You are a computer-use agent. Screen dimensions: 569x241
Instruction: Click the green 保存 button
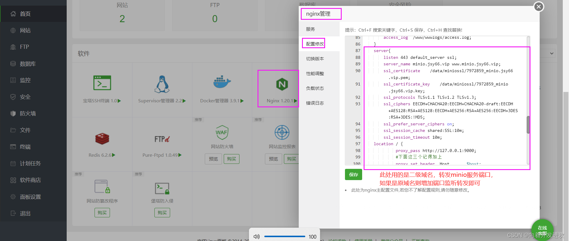pos(353,174)
